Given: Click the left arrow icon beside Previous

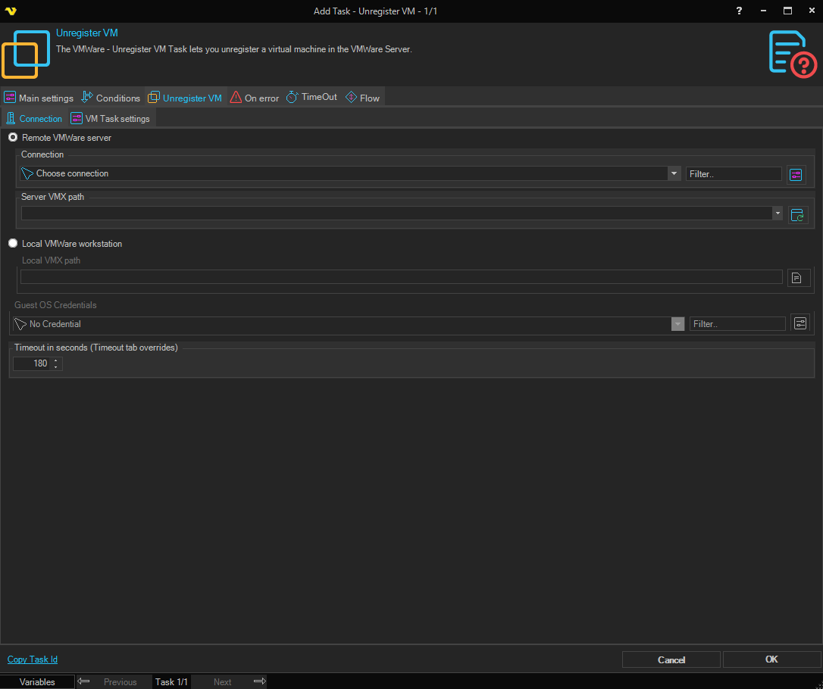Looking at the screenshot, I should pos(84,681).
